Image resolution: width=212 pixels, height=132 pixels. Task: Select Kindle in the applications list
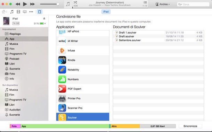(83, 60)
